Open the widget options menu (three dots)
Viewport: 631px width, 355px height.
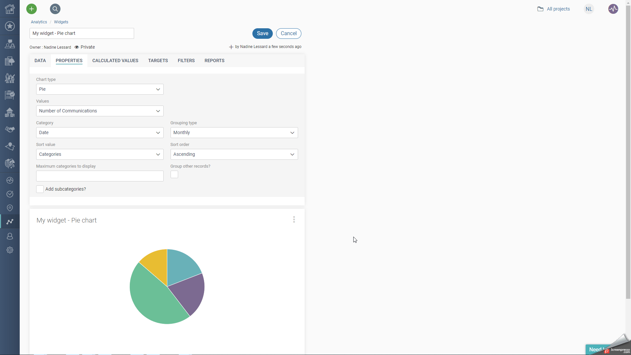[x=294, y=219]
